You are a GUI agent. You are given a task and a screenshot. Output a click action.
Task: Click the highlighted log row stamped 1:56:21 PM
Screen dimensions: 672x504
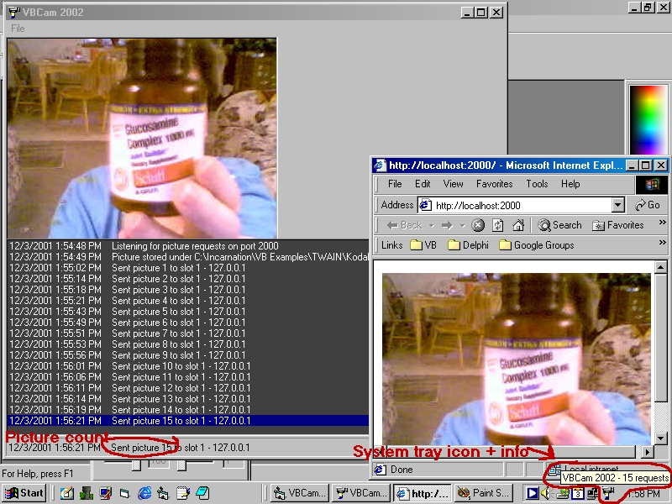pyautogui.click(x=188, y=421)
